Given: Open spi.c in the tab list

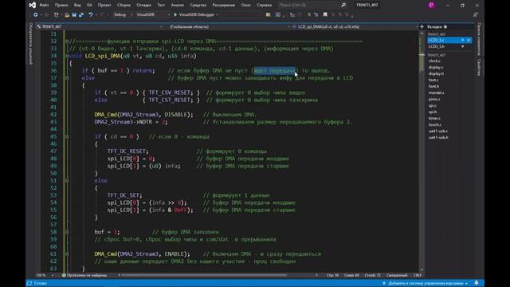Looking at the screenshot, I should pyautogui.click(x=433, y=105).
